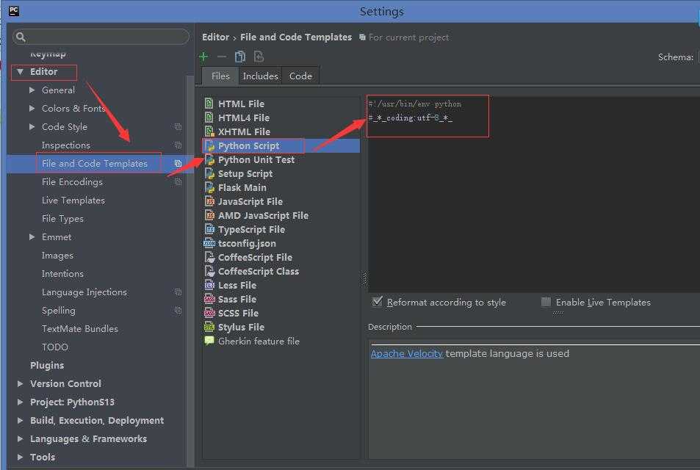The height and width of the screenshot is (470, 700).
Task: Open the Plugins settings page
Action: click(47, 365)
